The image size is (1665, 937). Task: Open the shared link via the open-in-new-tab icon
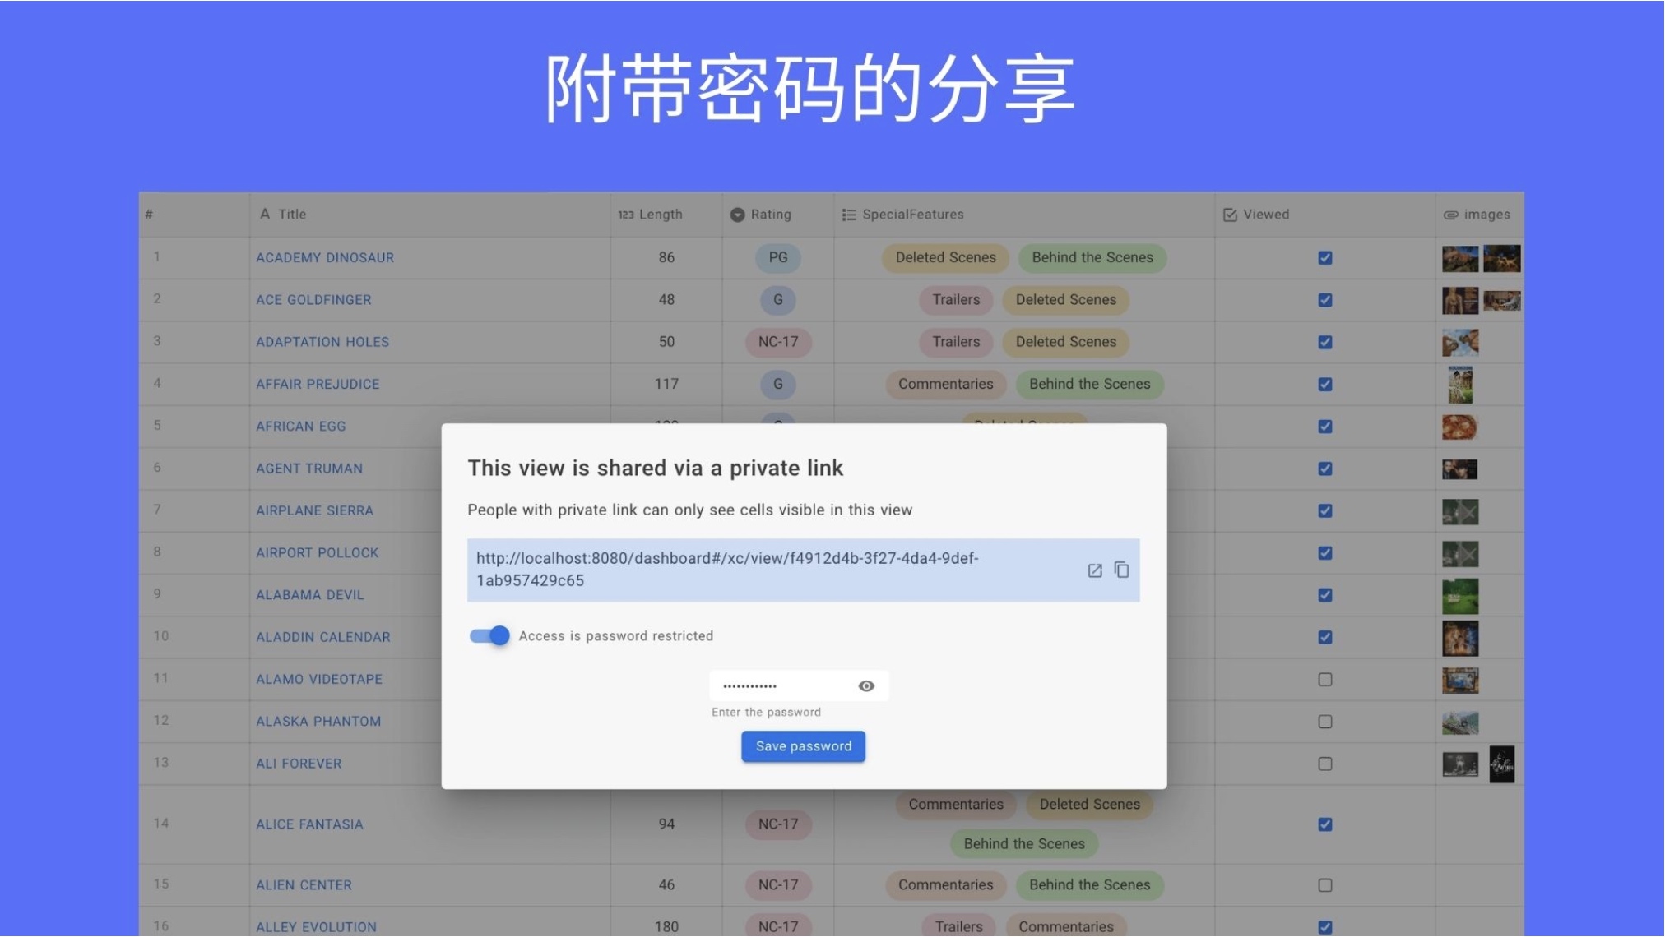click(x=1094, y=569)
